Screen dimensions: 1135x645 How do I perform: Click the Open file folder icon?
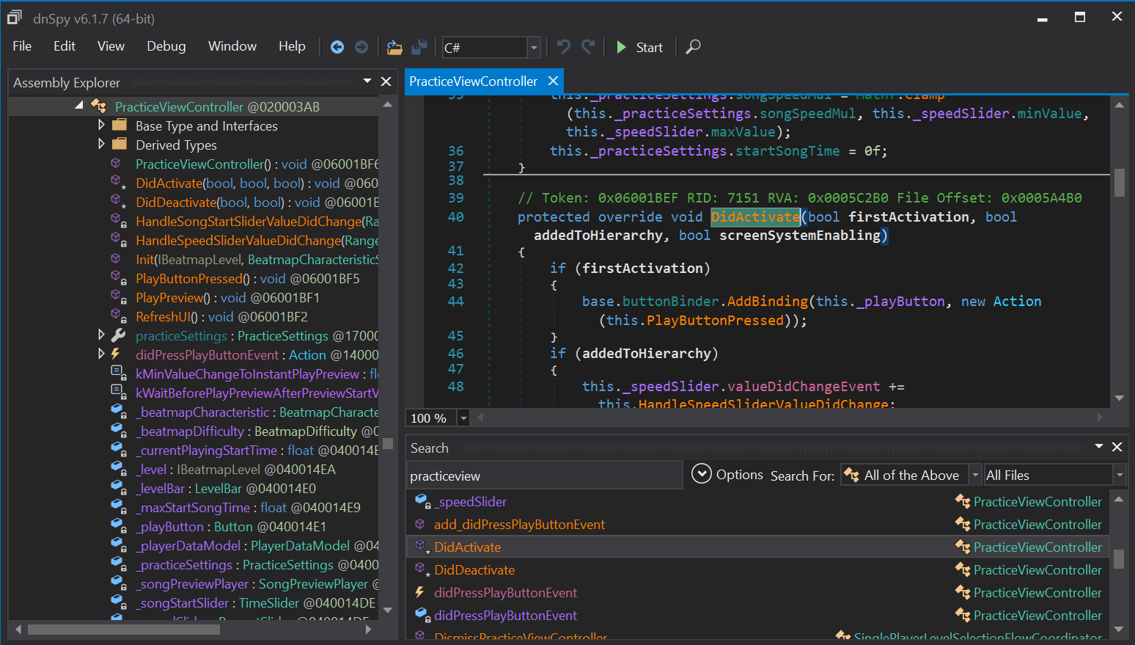point(394,48)
